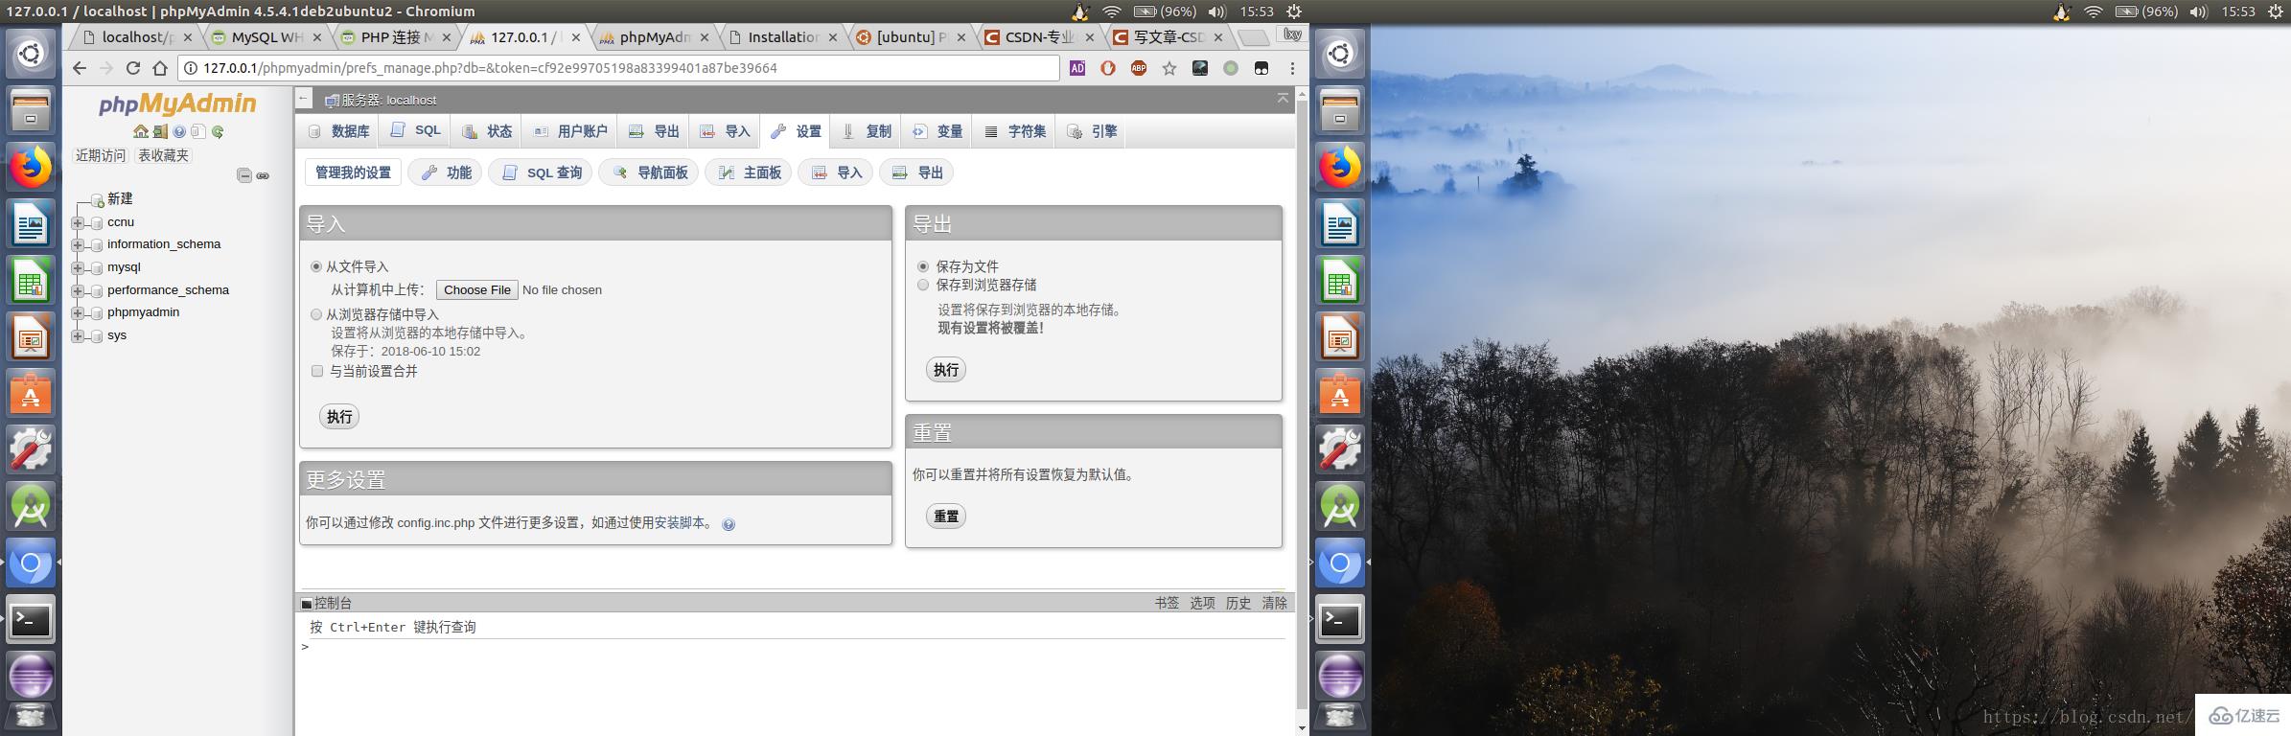Click the copy-pages documentation icon in sidebar
Viewport: 2291px width, 736px height.
[x=198, y=131]
